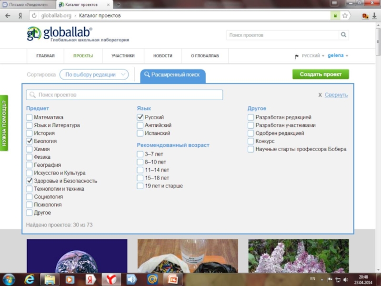Click the advanced Поиск проектов search field
The height and width of the screenshot is (286, 381).
pyautogui.click(x=124, y=95)
